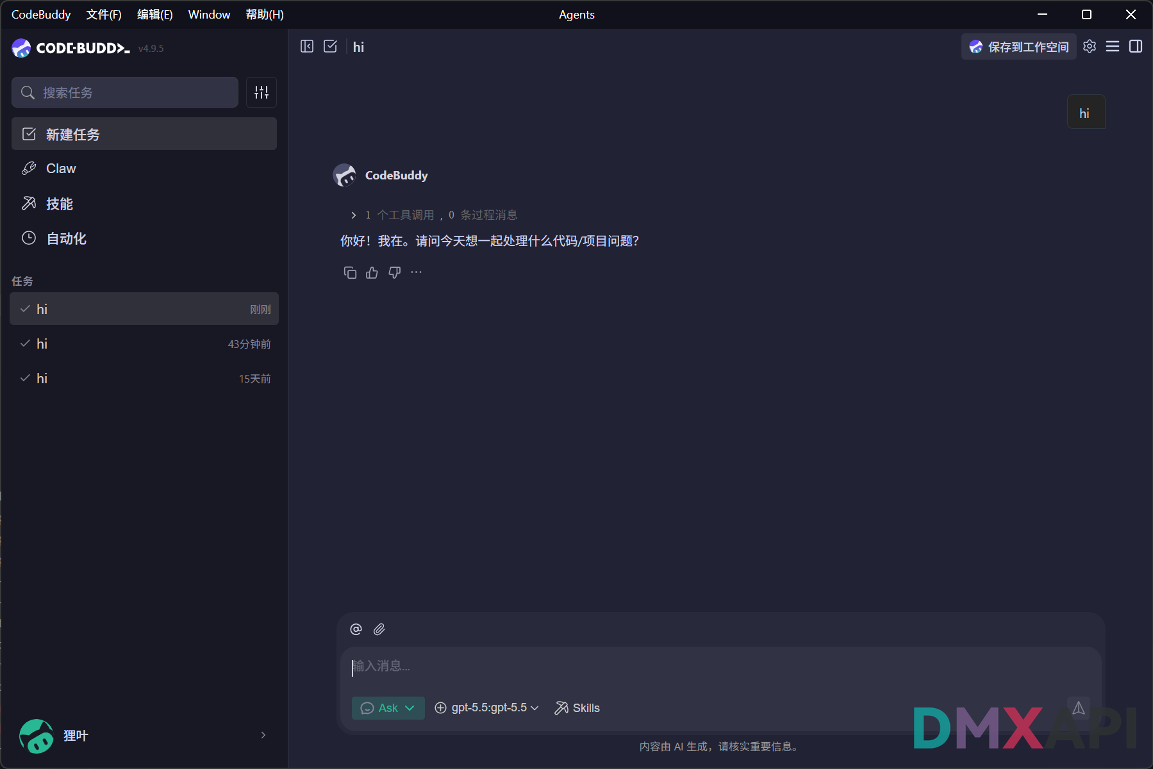This screenshot has width=1153, height=769.
Task: Click 保存到工作空间 button
Action: (x=1018, y=47)
